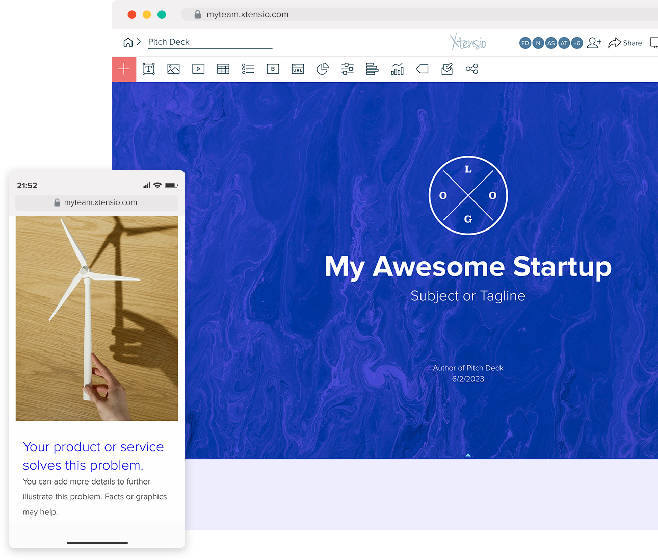Click the FD collaborator avatar
The width and height of the screenshot is (658, 560).
point(525,43)
